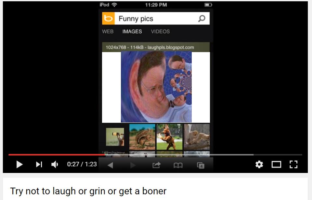Image resolution: width=312 pixels, height=200 pixels.
Task: Tap the browser share icon
Action: click(x=156, y=165)
